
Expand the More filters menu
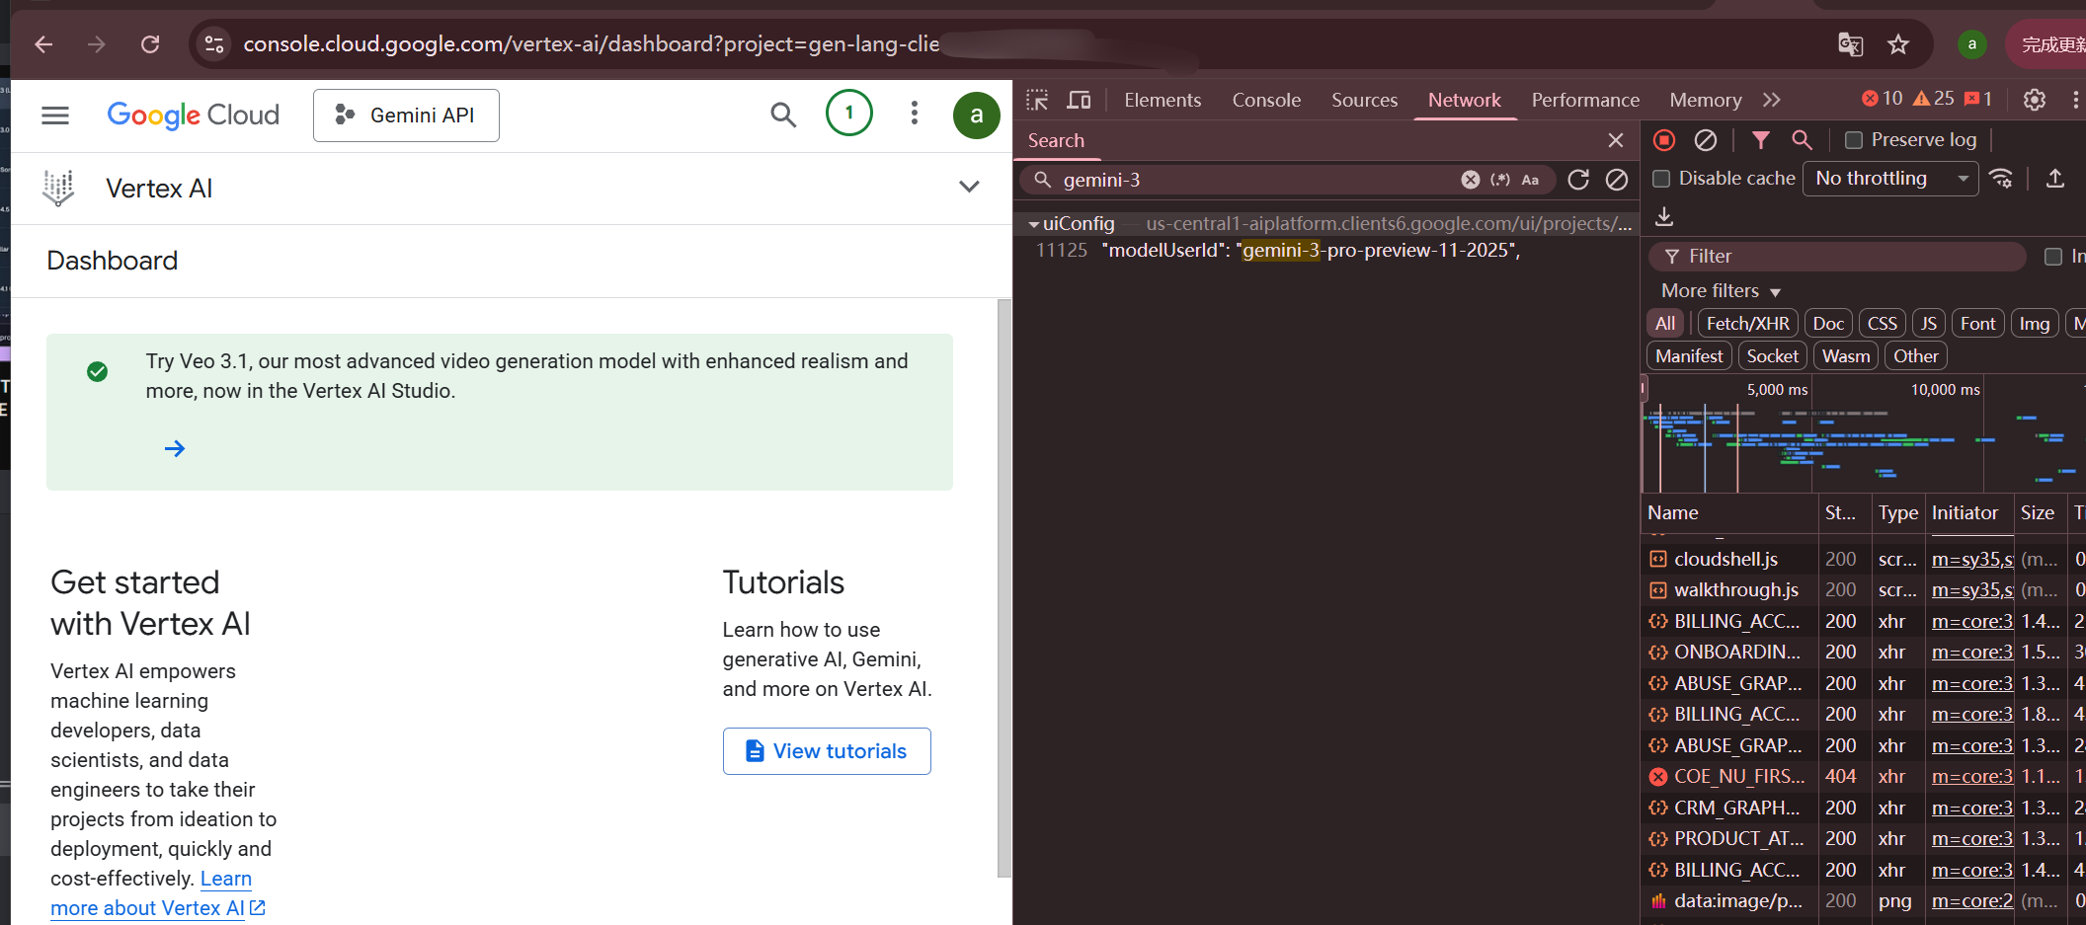click(1721, 291)
